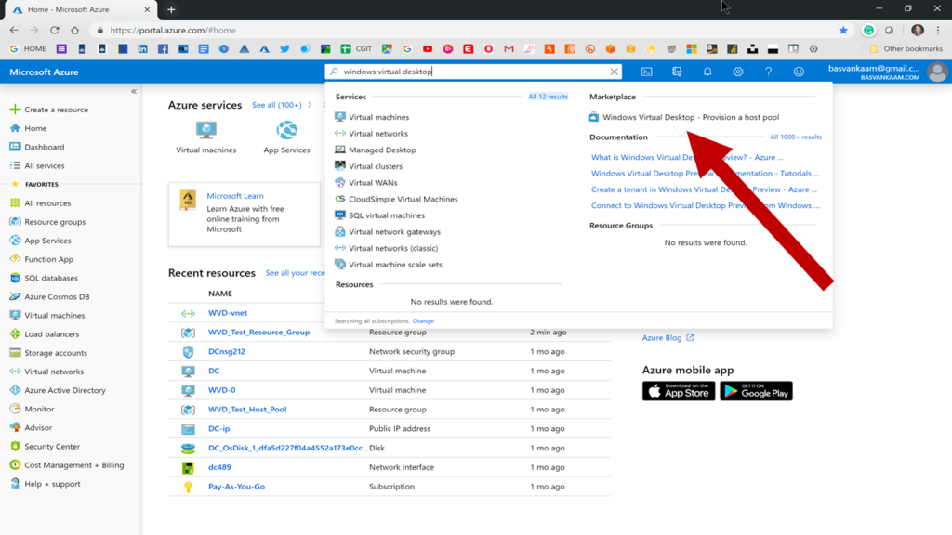The image size is (952, 535).
Task: Open Resource groups in the sidebar
Action: click(55, 222)
